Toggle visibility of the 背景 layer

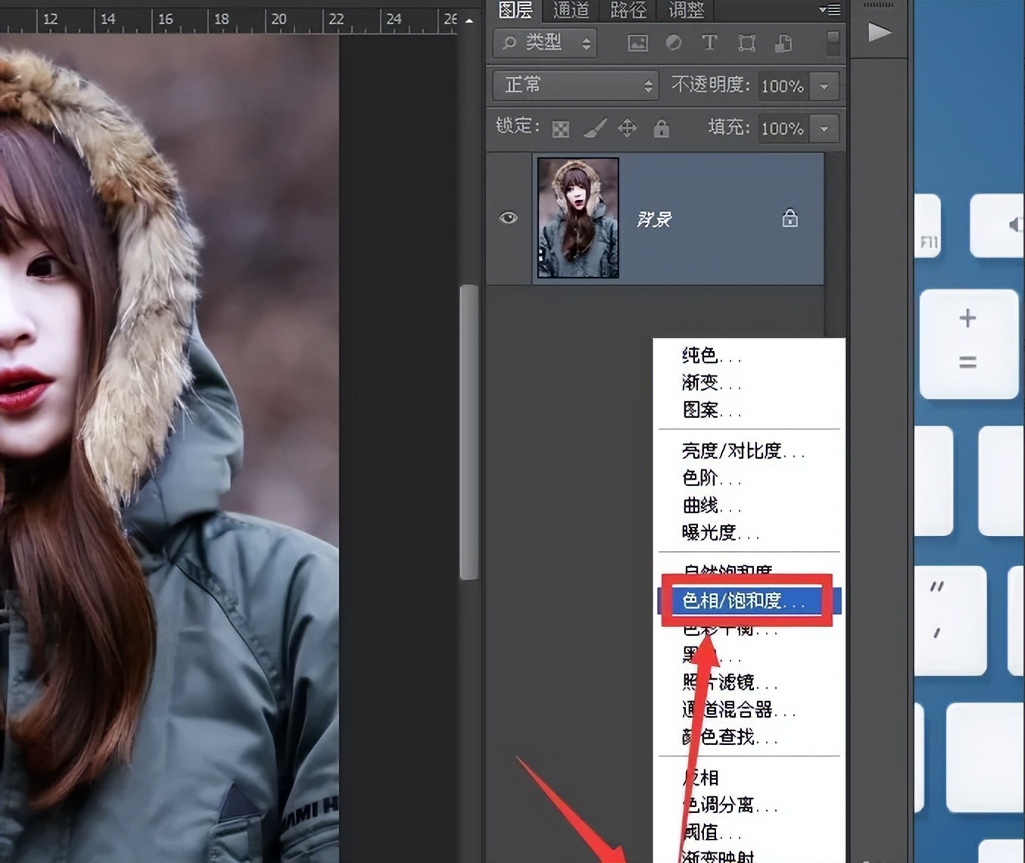(x=508, y=218)
